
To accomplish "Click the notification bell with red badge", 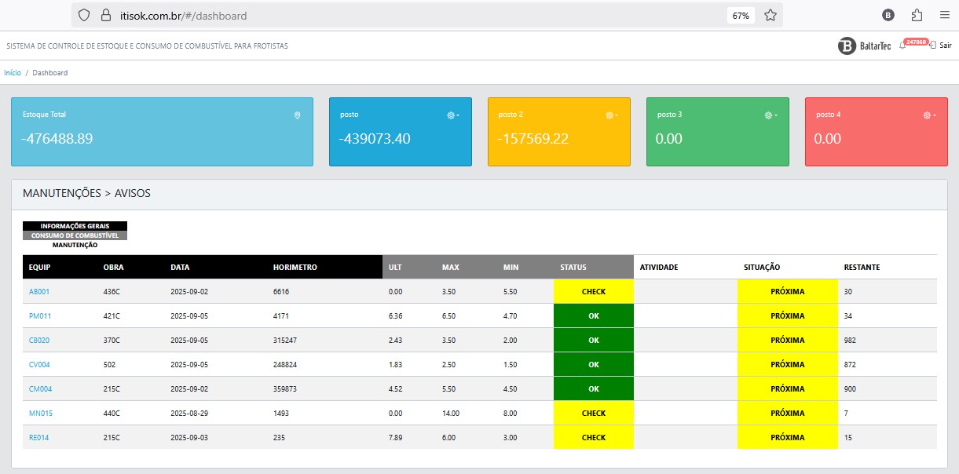I will point(902,46).
